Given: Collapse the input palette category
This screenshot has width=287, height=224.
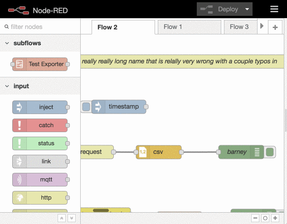Looking at the screenshot, I should (7, 86).
